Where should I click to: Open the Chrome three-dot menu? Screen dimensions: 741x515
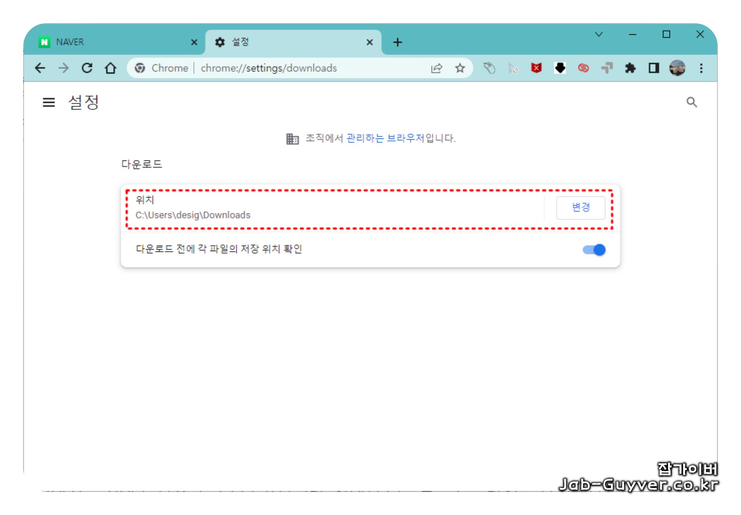[x=701, y=68]
